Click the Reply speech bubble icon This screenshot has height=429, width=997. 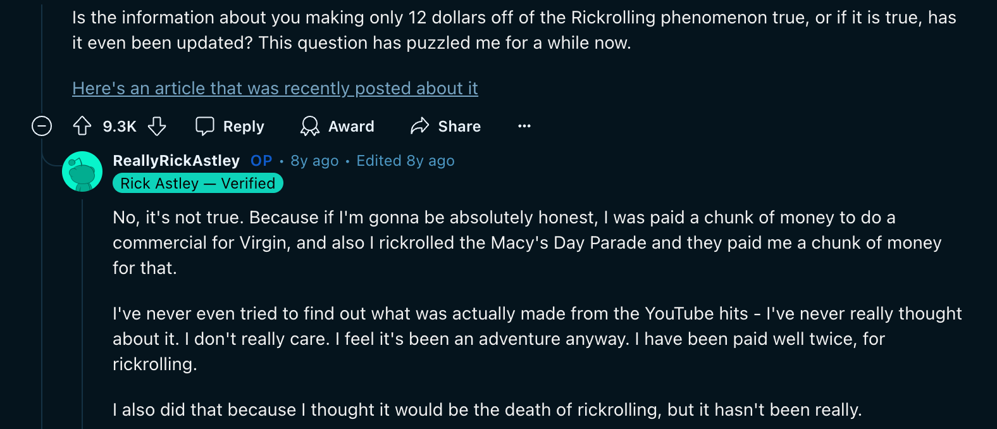[205, 127]
